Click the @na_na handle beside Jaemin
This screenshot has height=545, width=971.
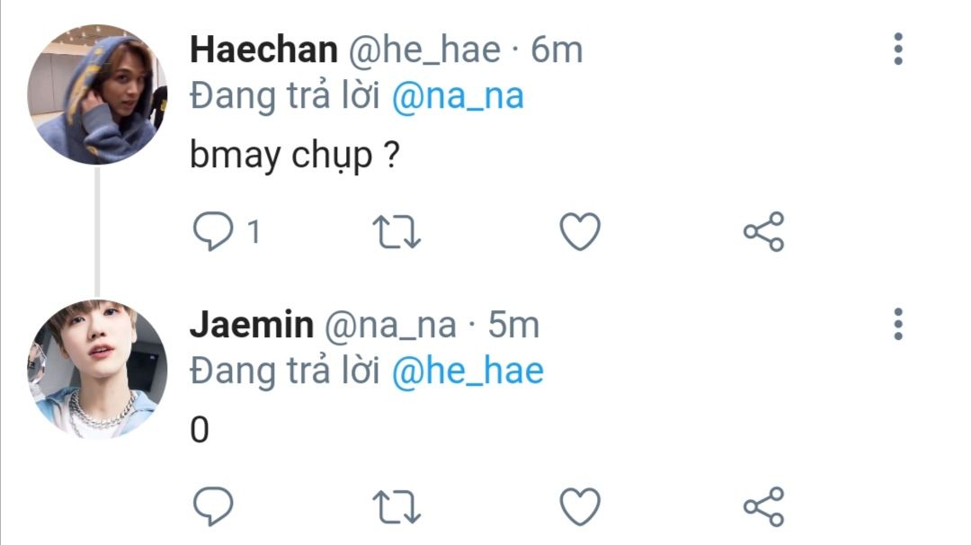tap(390, 326)
